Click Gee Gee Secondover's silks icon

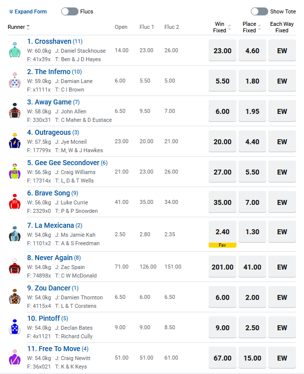[14, 172]
